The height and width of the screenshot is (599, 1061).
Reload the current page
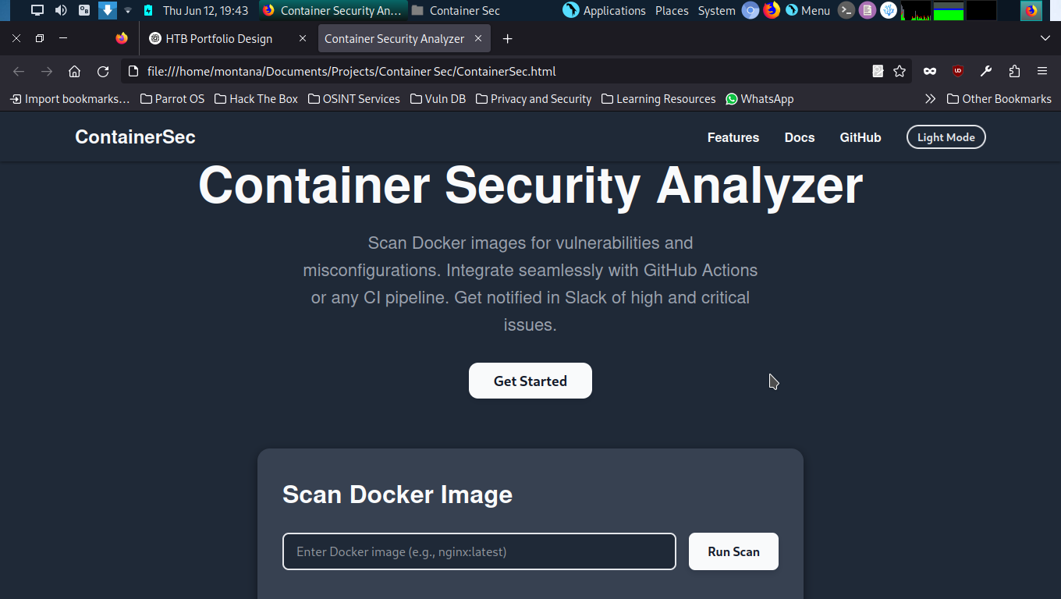(103, 71)
